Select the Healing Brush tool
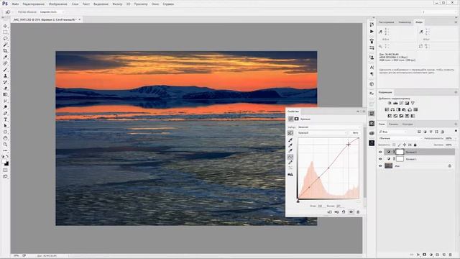Screen dimensions: 460x259 (5, 63)
